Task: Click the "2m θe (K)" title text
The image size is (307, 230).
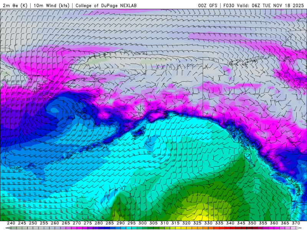Action: (x=15, y=5)
